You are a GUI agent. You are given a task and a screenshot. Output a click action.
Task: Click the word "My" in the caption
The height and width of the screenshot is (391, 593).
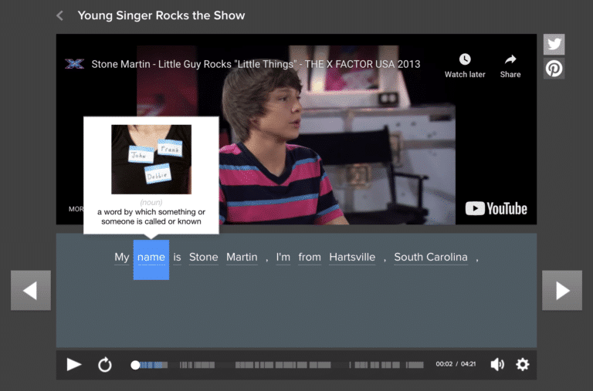click(x=122, y=258)
